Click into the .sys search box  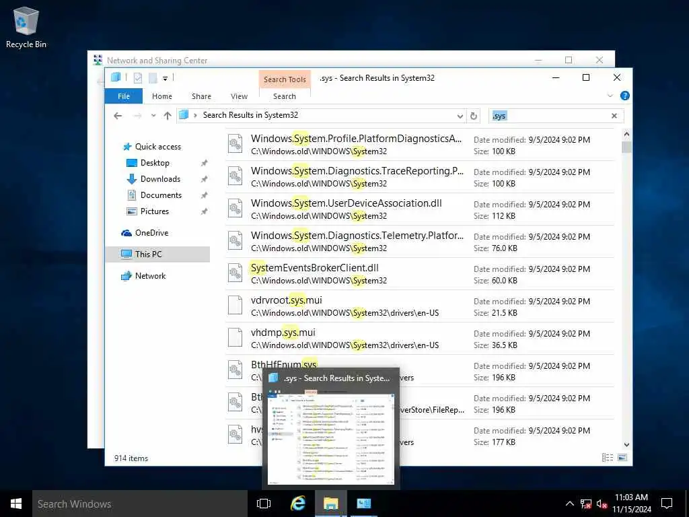click(x=549, y=116)
